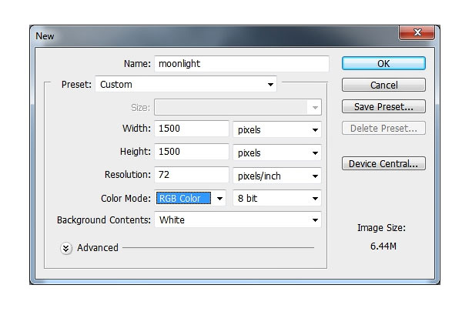Screen dimensions: 462x315
Task: Click the Delete Preset button
Action: (383, 128)
